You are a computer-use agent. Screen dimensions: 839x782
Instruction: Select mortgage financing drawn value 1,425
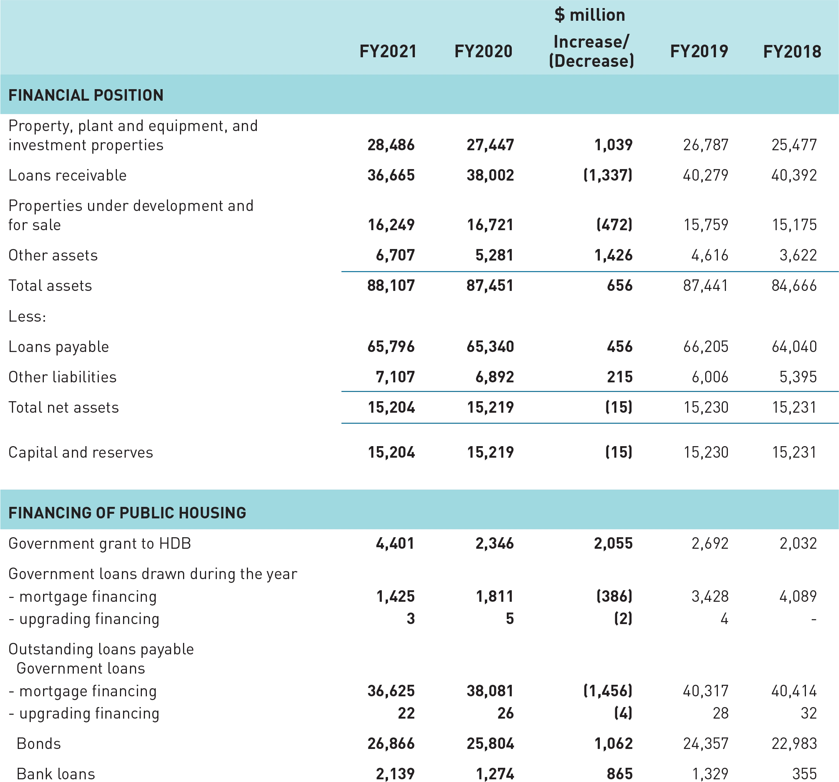[395, 596]
